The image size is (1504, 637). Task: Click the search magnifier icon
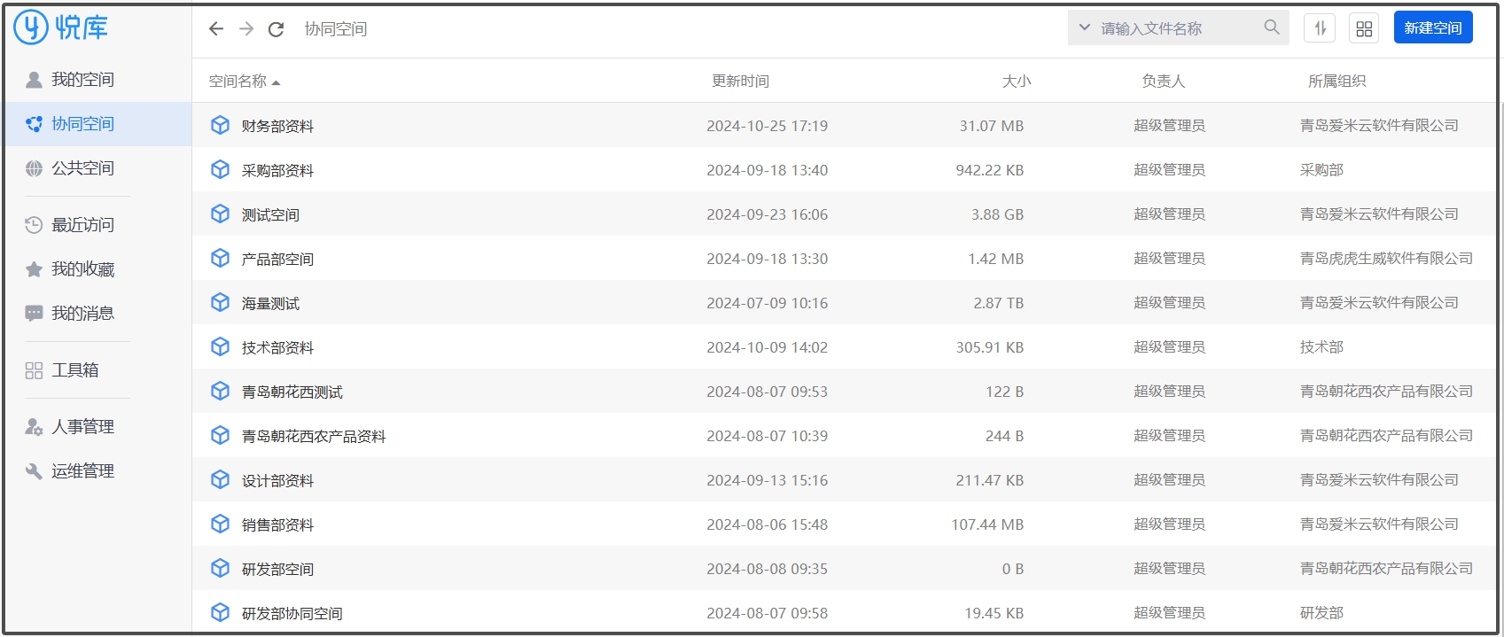[1272, 27]
